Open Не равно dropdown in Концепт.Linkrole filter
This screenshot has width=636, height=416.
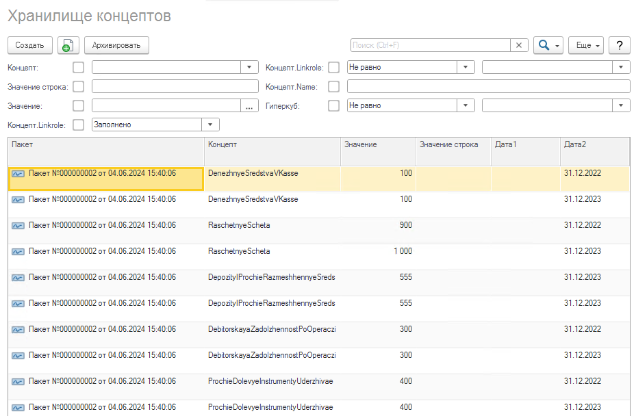(466, 67)
